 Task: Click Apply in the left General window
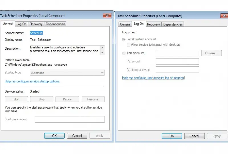coord(99,136)
